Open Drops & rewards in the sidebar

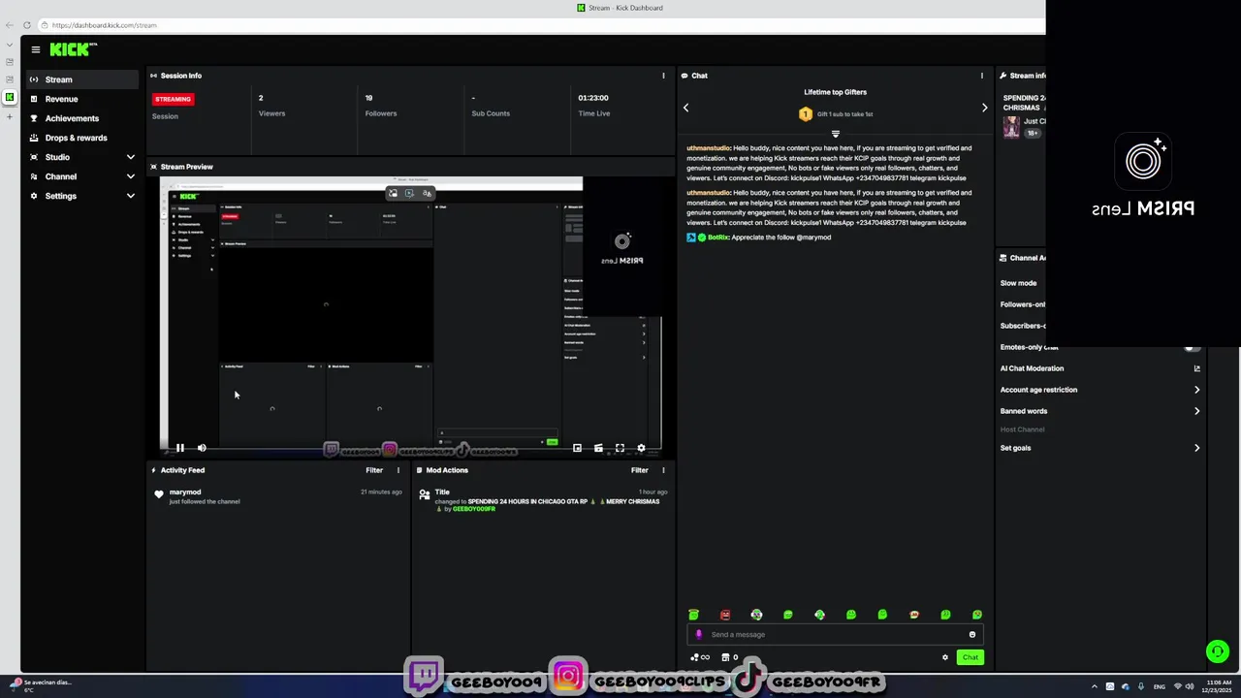82,138
